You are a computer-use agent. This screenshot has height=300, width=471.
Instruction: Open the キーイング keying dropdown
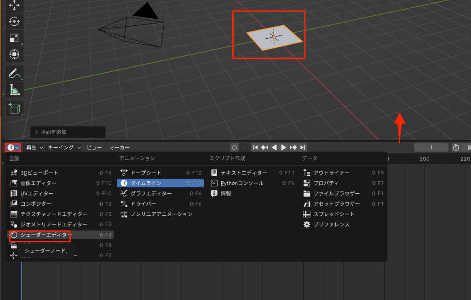tap(64, 147)
